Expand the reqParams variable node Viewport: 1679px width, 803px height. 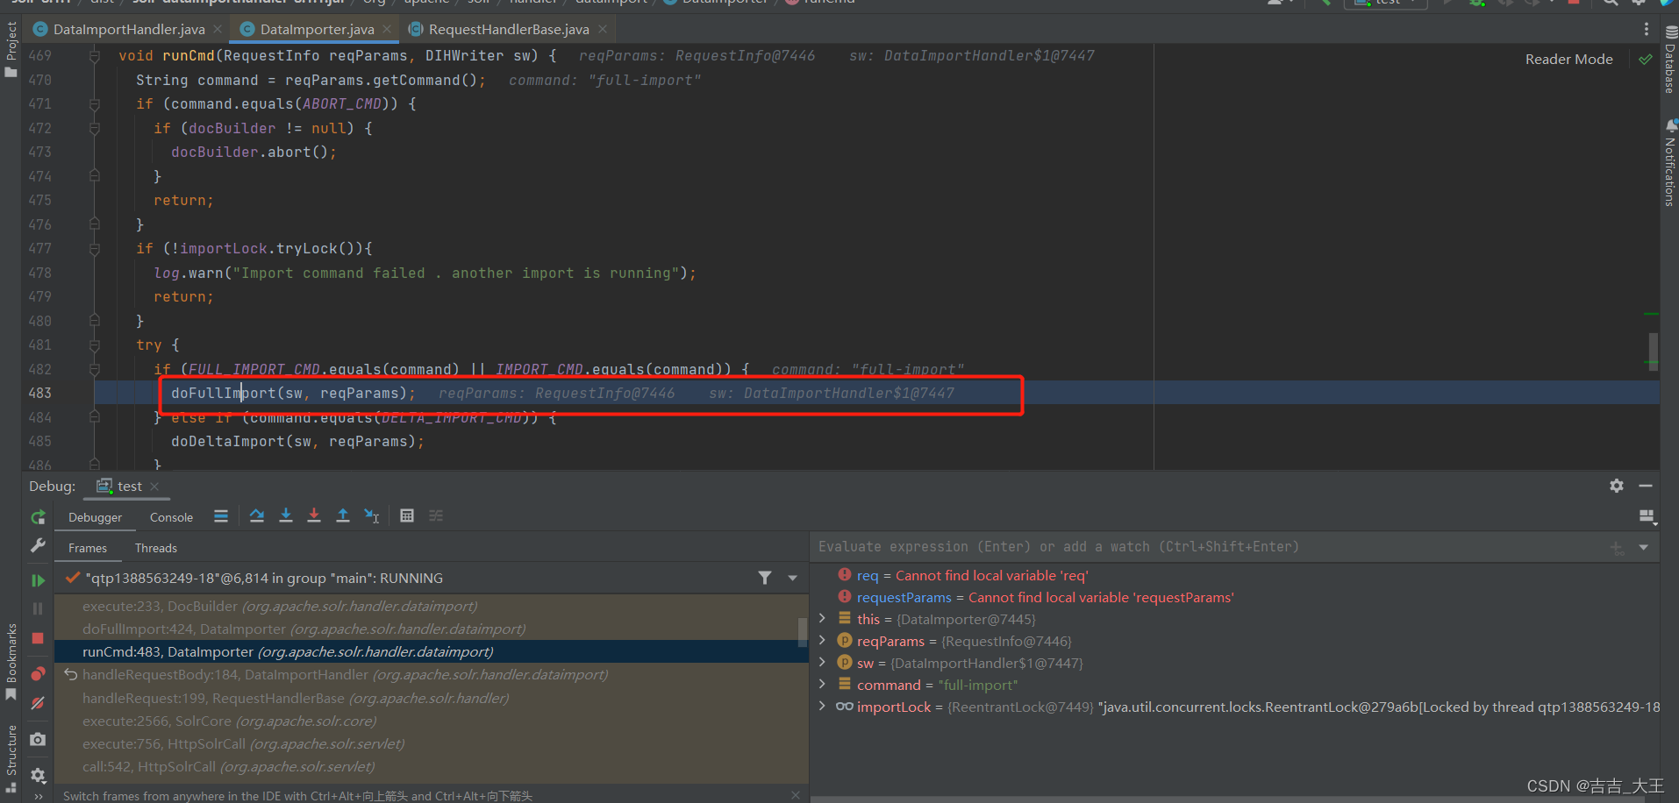(822, 641)
